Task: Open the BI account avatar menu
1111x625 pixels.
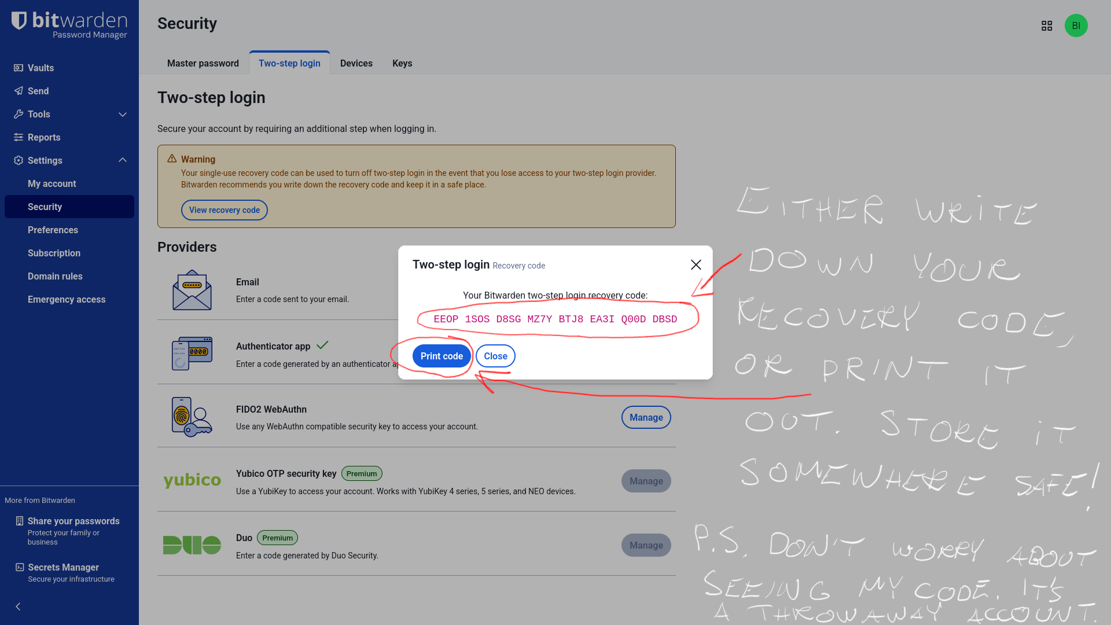Action: tap(1076, 25)
